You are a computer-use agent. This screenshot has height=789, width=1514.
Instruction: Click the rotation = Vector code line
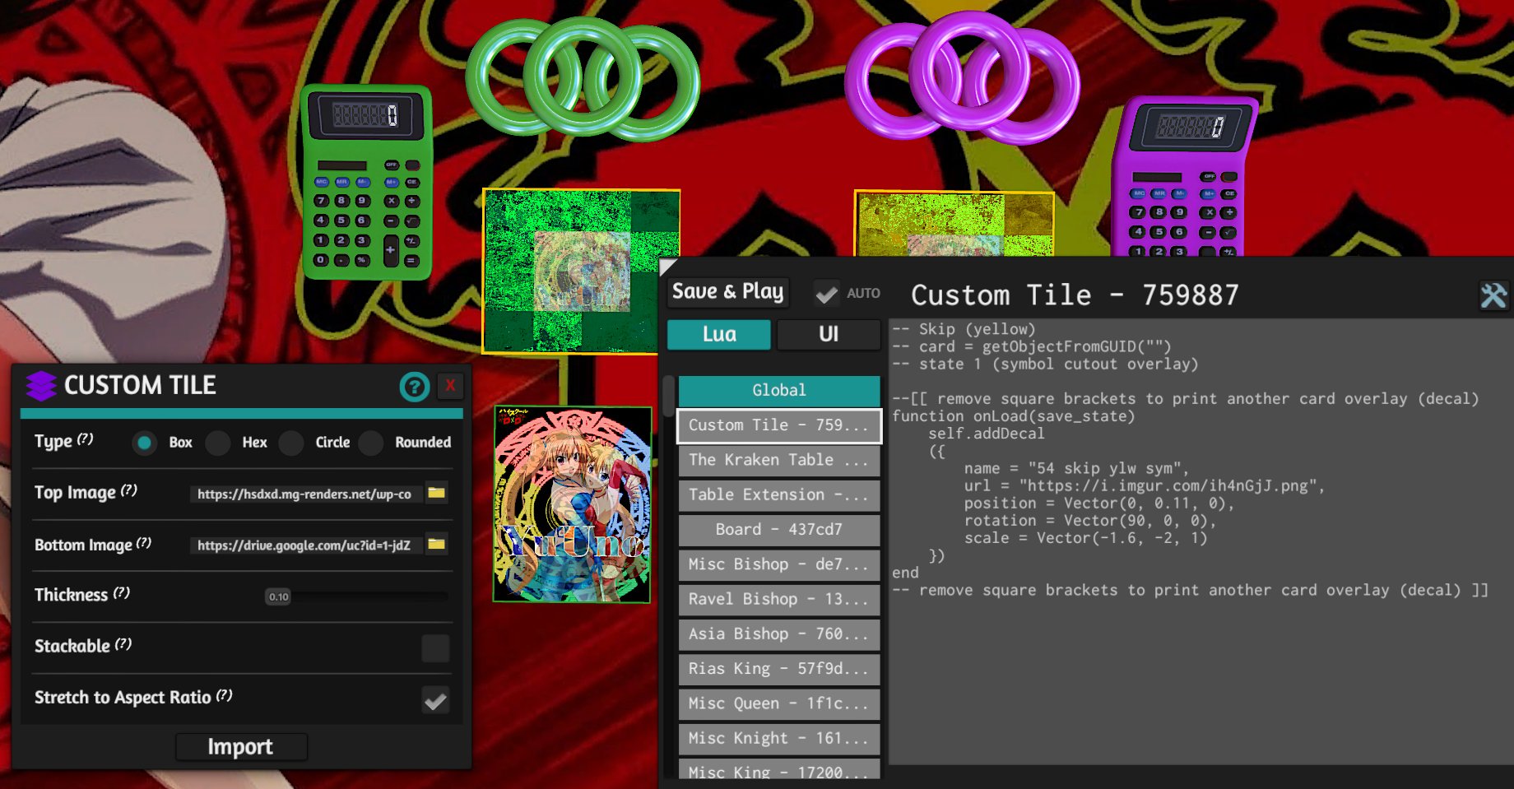coord(1090,520)
